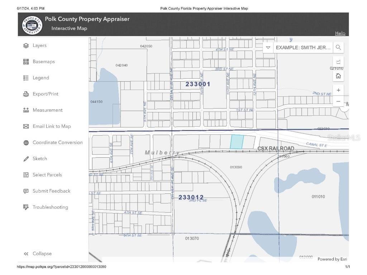Click the Polk County Property Appraiser seal logo
This screenshot has width=367, height=275.
pos(32,25)
